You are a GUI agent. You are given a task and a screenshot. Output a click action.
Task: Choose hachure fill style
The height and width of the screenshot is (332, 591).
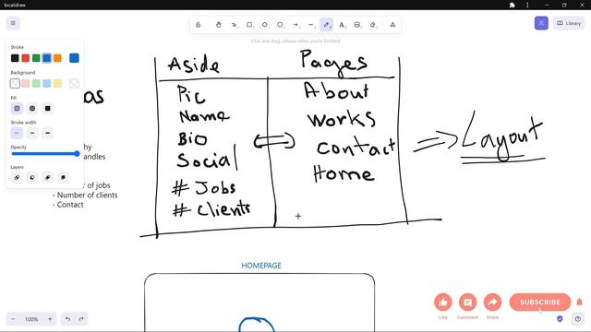(17, 109)
